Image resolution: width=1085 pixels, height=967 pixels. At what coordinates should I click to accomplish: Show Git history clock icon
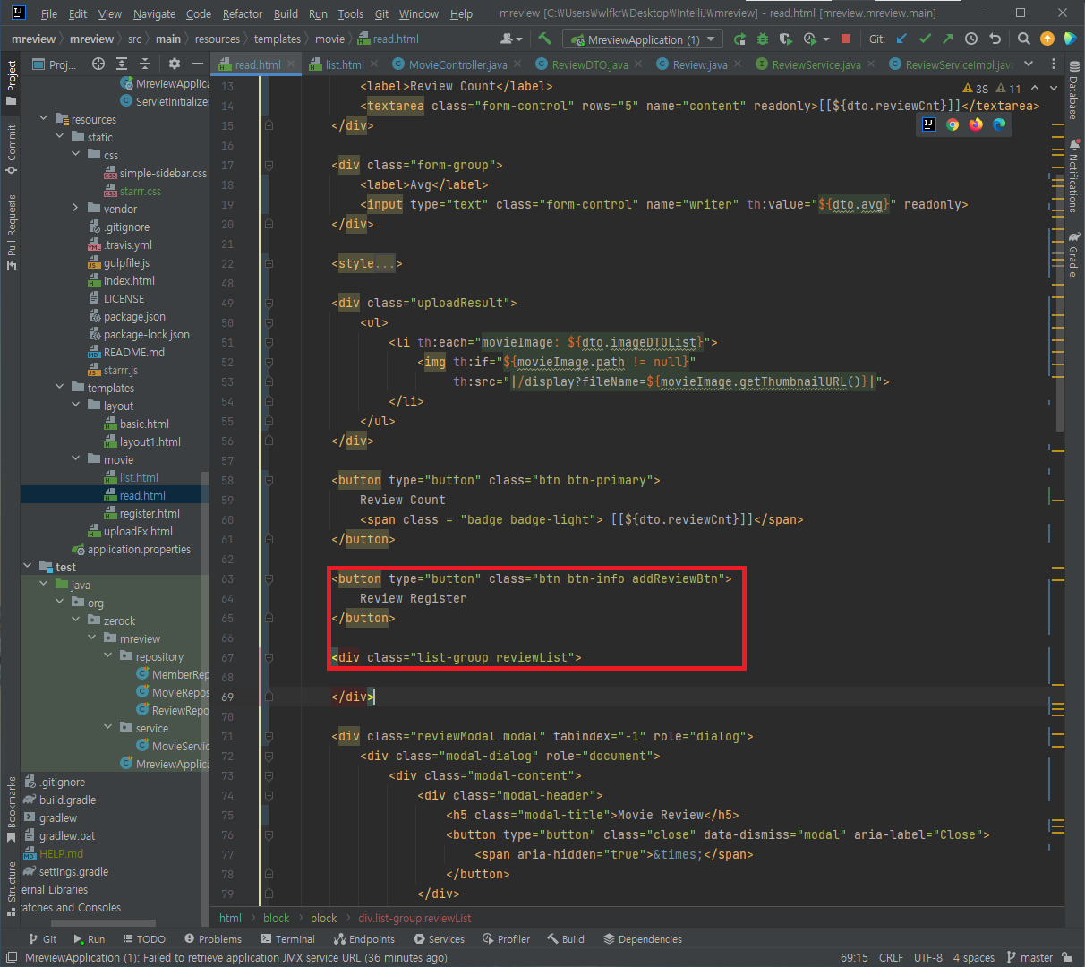coord(971,39)
